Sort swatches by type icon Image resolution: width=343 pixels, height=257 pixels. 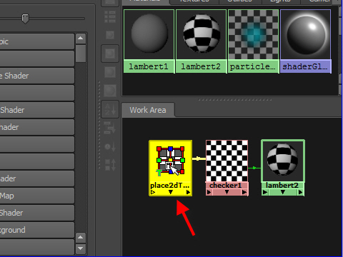click(110, 128)
